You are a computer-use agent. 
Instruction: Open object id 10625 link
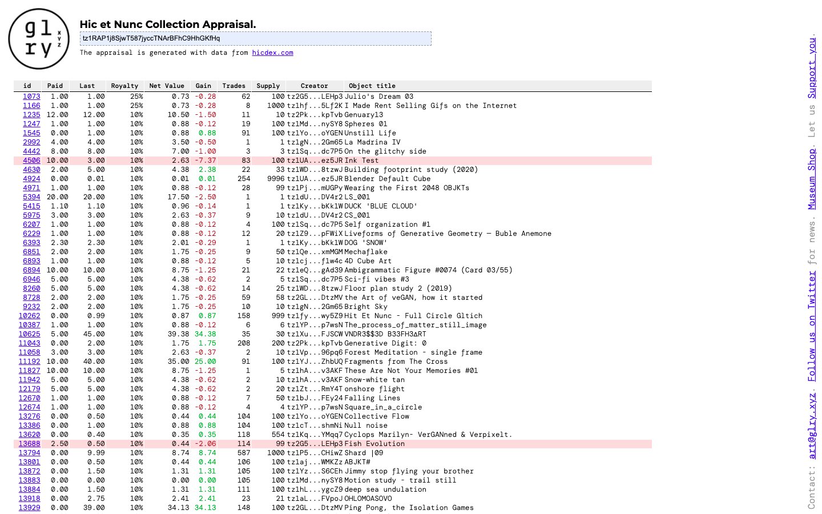click(x=30, y=334)
